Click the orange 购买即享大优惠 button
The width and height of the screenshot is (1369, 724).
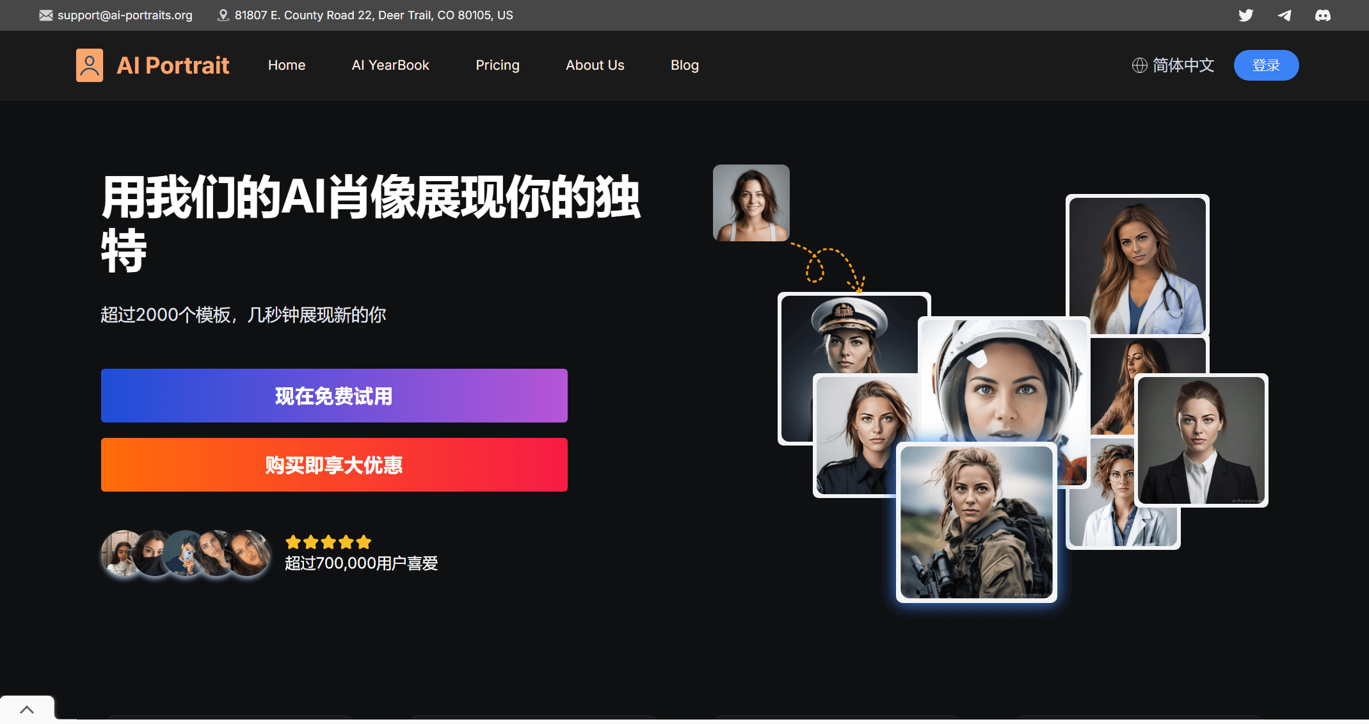tap(334, 465)
